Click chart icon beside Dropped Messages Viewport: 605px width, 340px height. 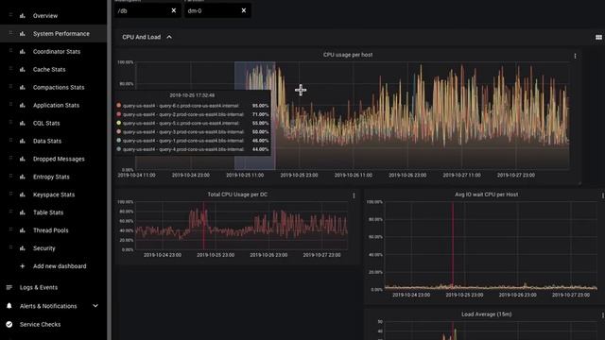23,159
